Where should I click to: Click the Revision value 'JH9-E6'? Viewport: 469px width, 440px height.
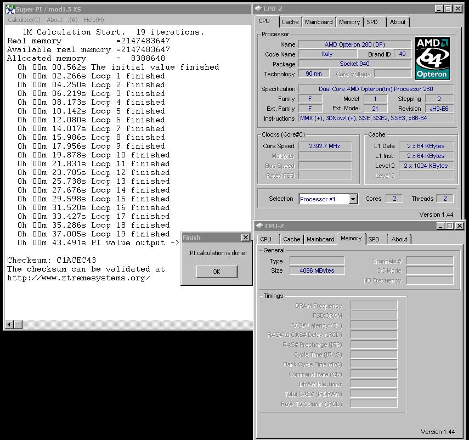(x=439, y=109)
